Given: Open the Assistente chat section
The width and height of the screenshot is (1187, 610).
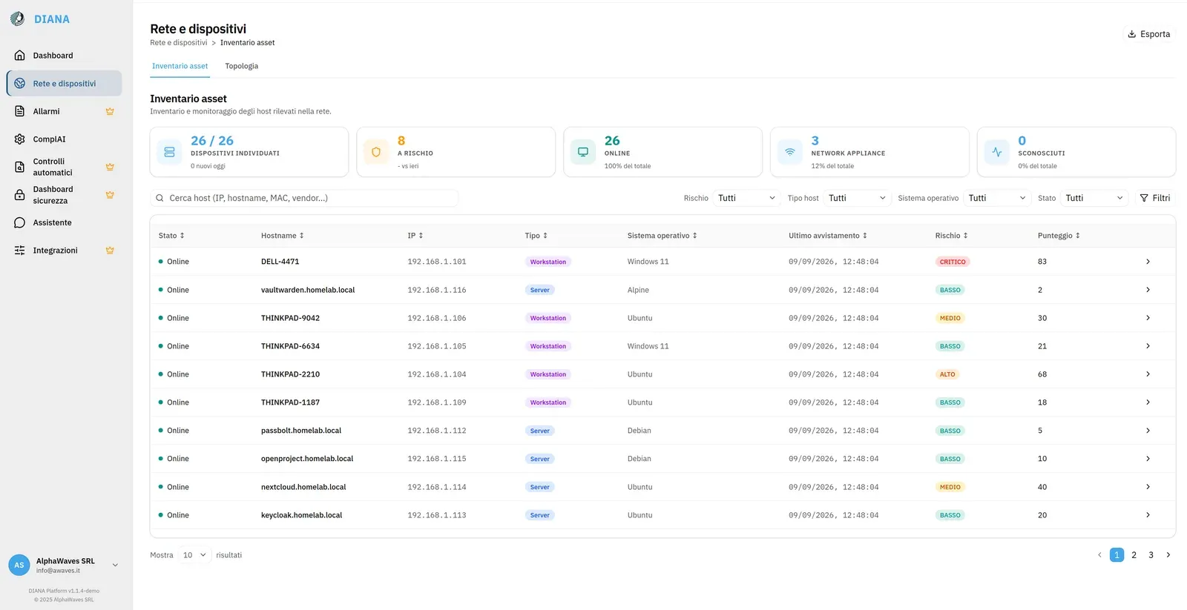Looking at the screenshot, I should click(x=64, y=222).
